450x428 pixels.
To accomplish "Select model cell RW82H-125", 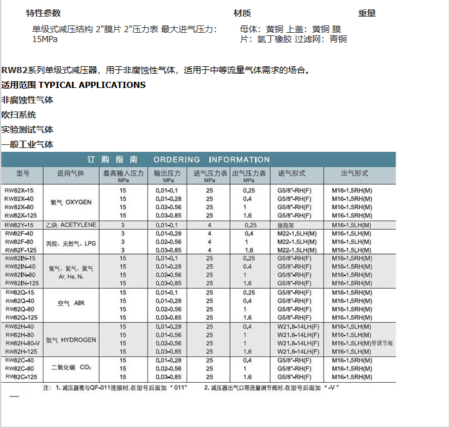I will [21, 351].
